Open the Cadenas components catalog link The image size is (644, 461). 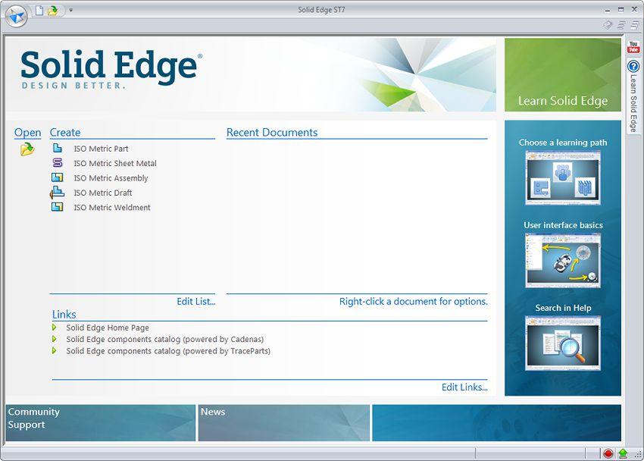point(164,340)
